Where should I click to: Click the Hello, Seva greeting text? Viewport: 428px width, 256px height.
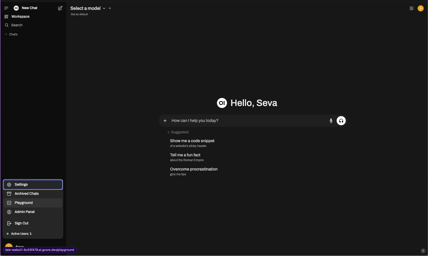(254, 103)
